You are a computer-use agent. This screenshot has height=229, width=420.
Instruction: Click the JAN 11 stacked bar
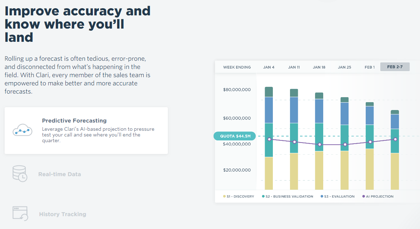294,139
